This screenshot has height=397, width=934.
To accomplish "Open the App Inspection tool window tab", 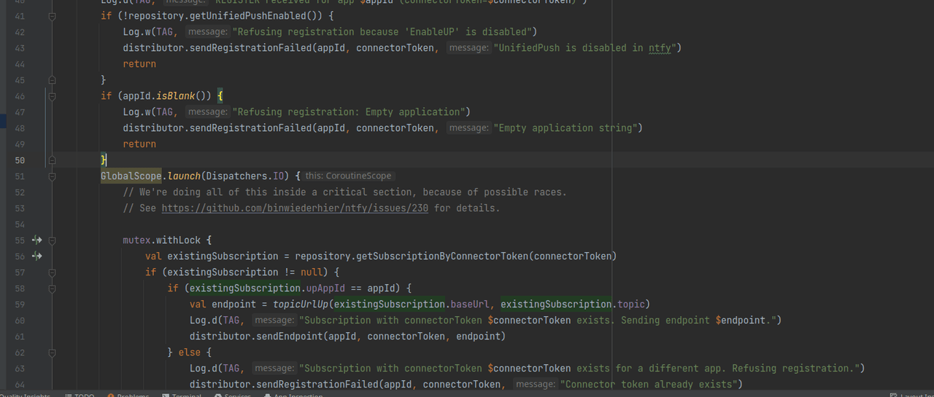I will pos(293,394).
